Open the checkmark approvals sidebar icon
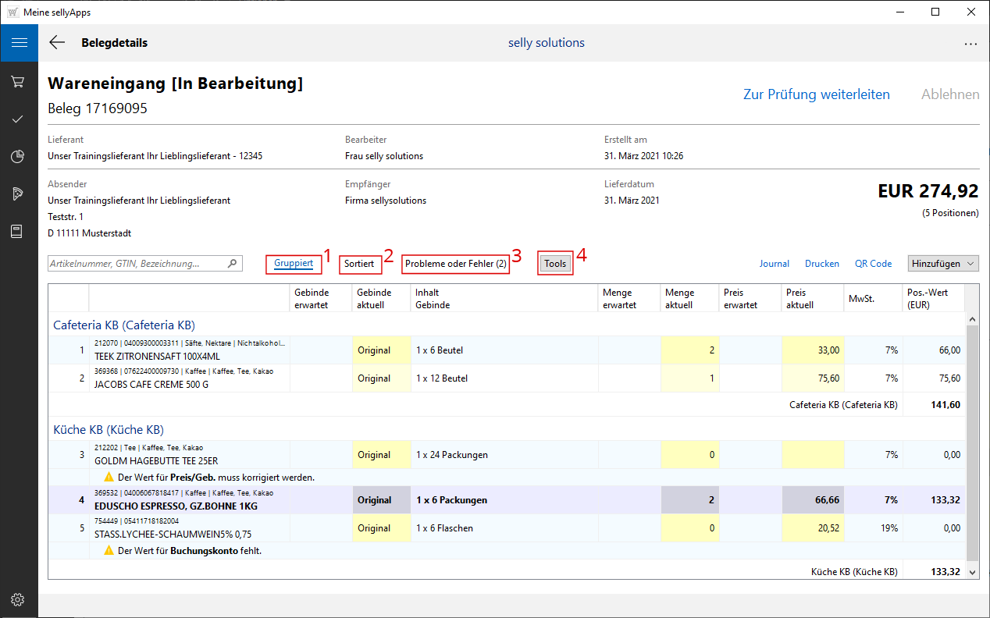The height and width of the screenshot is (618, 990). pos(19,119)
